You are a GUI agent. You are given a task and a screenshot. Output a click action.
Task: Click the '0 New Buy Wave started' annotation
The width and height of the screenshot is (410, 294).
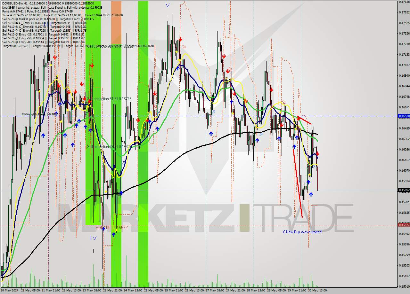coord(302,232)
